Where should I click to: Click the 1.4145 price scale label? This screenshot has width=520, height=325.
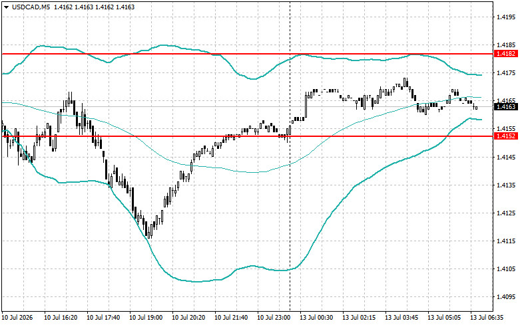coord(506,157)
